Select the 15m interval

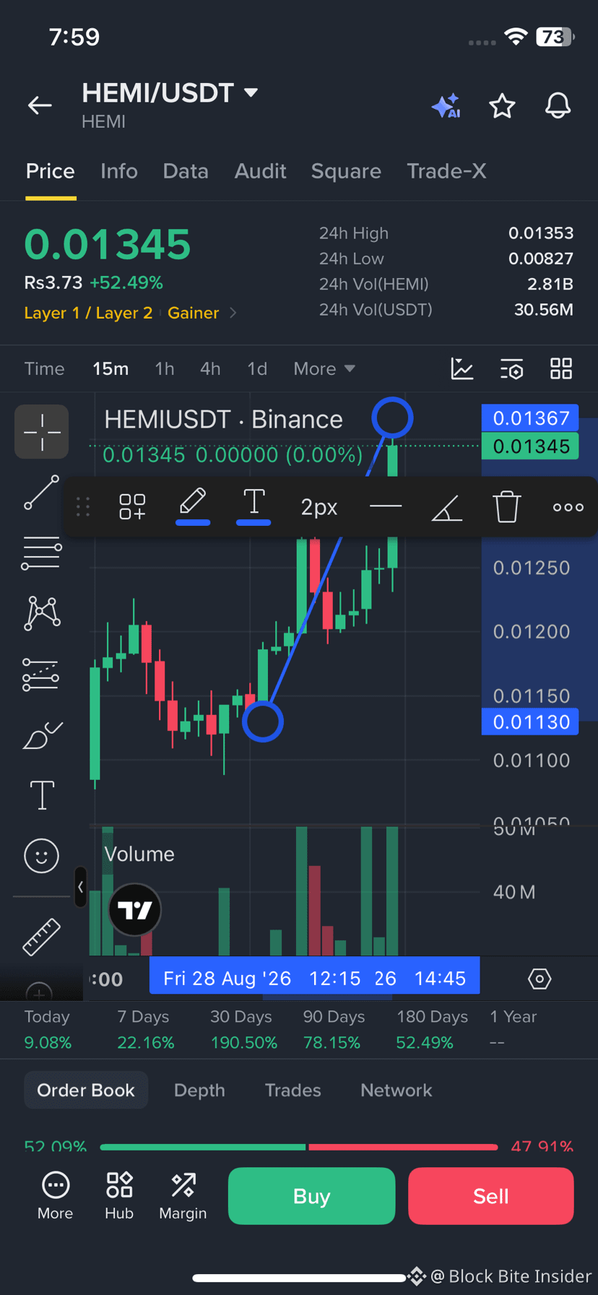click(x=110, y=369)
